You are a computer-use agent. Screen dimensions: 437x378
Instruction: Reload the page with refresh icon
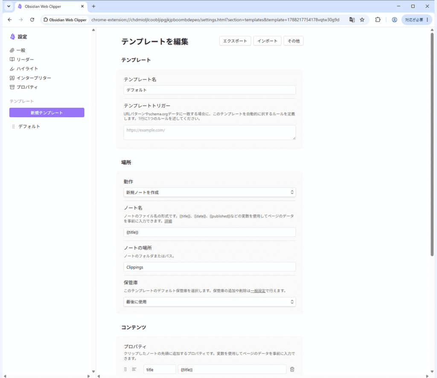click(32, 20)
